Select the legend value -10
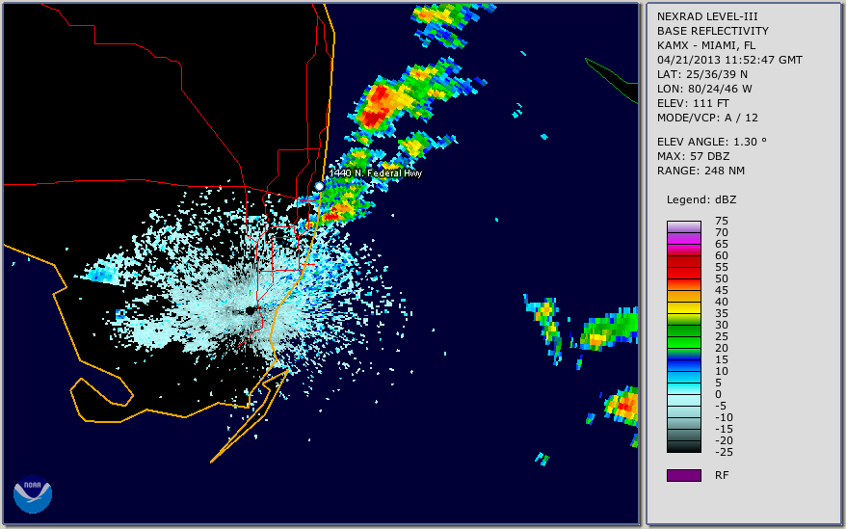The width and height of the screenshot is (846, 529). 724,417
